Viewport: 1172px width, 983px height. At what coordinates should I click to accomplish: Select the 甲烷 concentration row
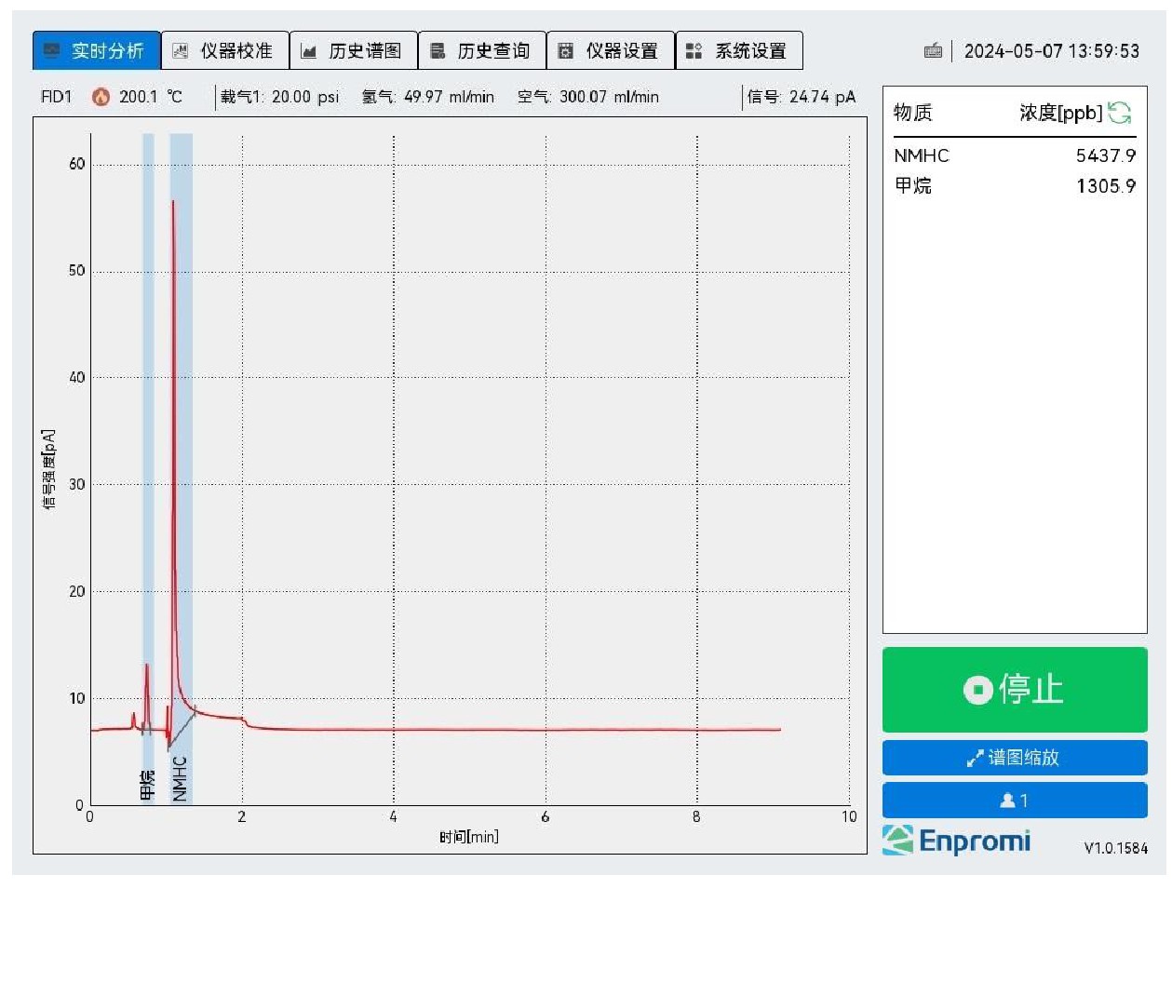point(1015,185)
